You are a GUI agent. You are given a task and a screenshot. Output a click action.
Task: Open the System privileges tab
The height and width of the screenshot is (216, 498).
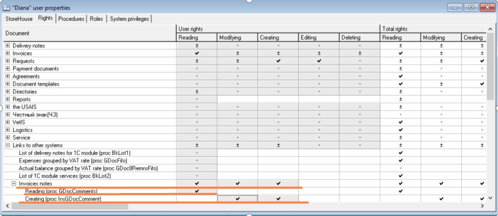(130, 19)
